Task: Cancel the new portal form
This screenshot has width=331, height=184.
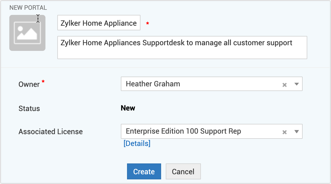Action: point(183,172)
